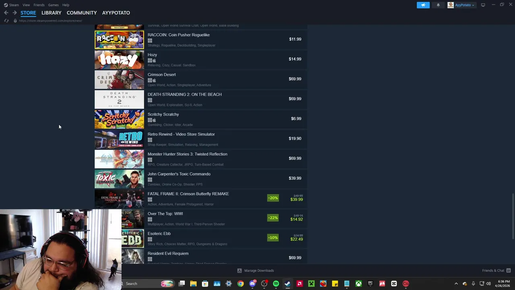Switch to the STORE tab

[28, 13]
